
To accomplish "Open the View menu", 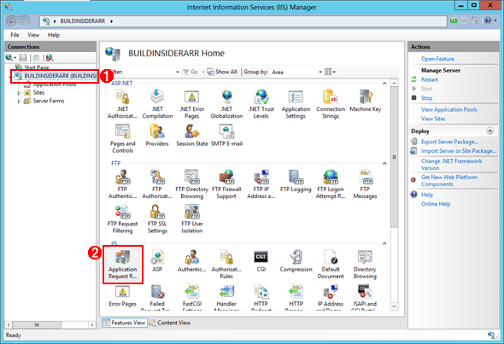I will pos(33,35).
